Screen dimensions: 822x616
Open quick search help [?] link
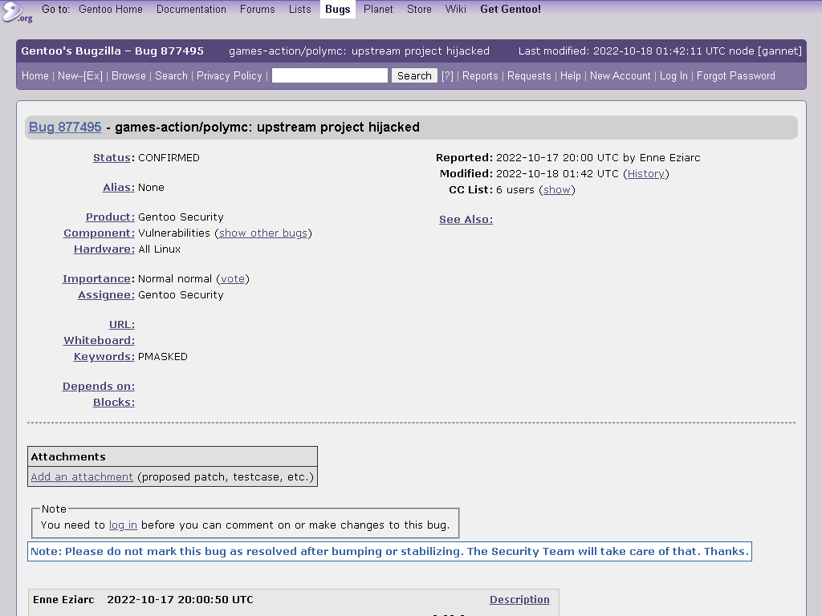447,75
